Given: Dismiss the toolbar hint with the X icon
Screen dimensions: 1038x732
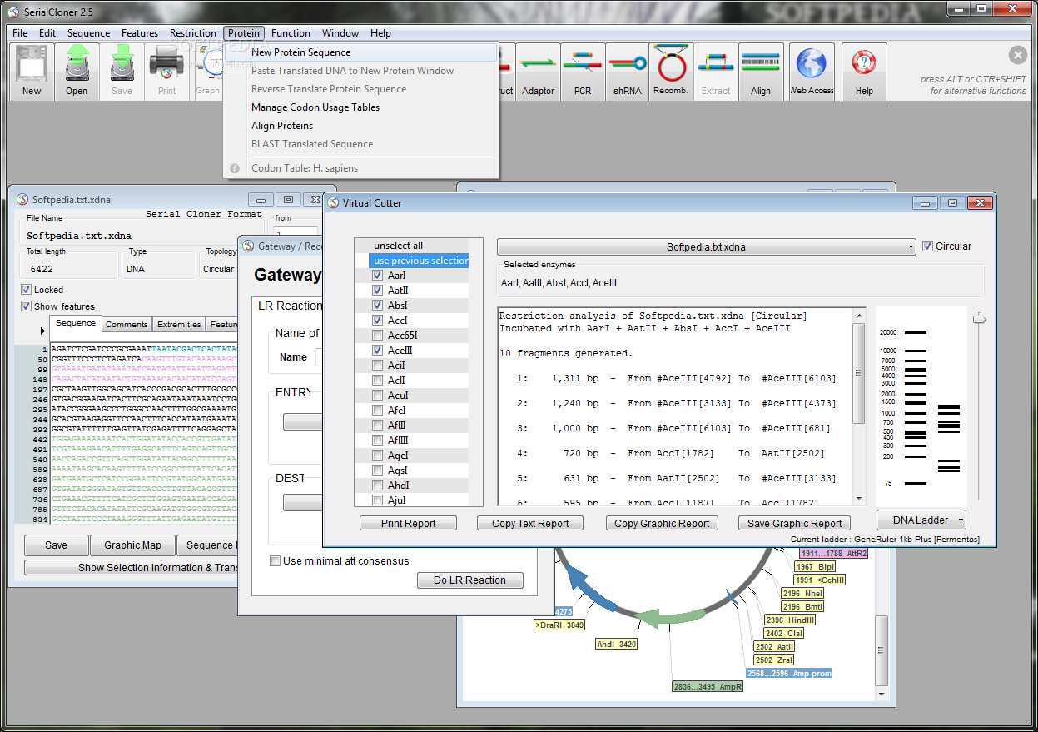Looking at the screenshot, I should 1018,55.
